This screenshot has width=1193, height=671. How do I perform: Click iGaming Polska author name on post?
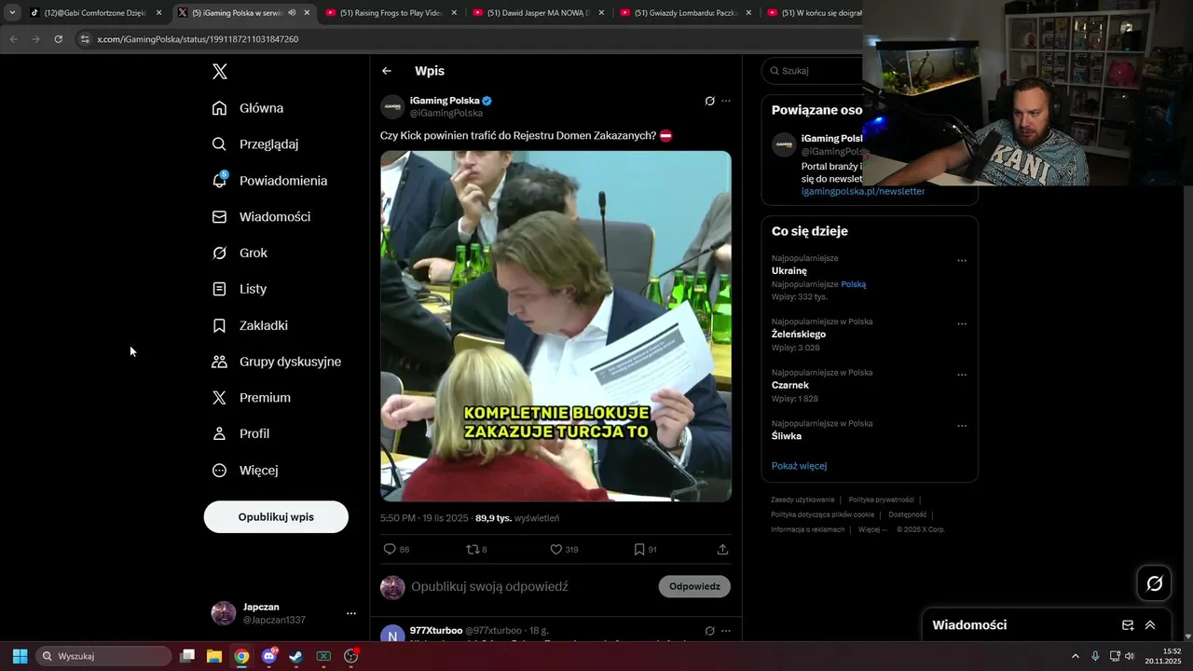(446, 101)
